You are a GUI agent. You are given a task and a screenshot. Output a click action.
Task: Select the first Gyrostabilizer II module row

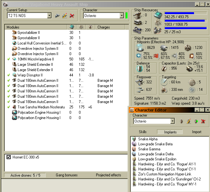(x=66, y=33)
